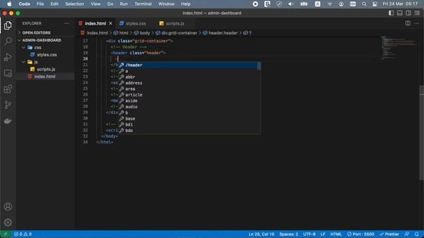Open scripts.js in the explorer tree
Screen dimensions: 424x238
[46, 69]
